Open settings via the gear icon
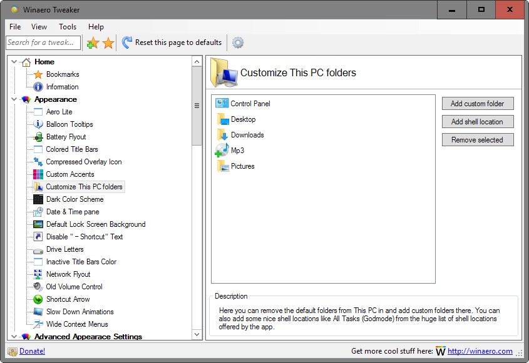The height and width of the screenshot is (363, 529). tap(237, 42)
